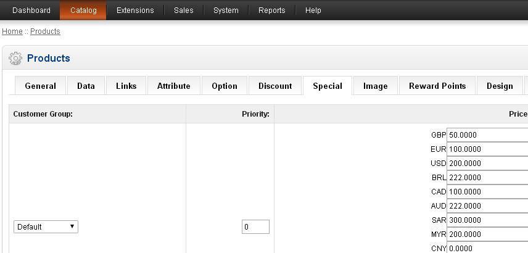528x253 pixels.
Task: Open the Dashboard menu
Action: [31, 10]
